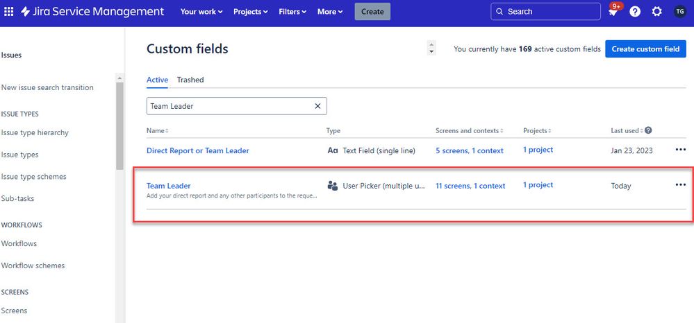
Task: Open the notifications bell icon
Action: [x=613, y=12]
